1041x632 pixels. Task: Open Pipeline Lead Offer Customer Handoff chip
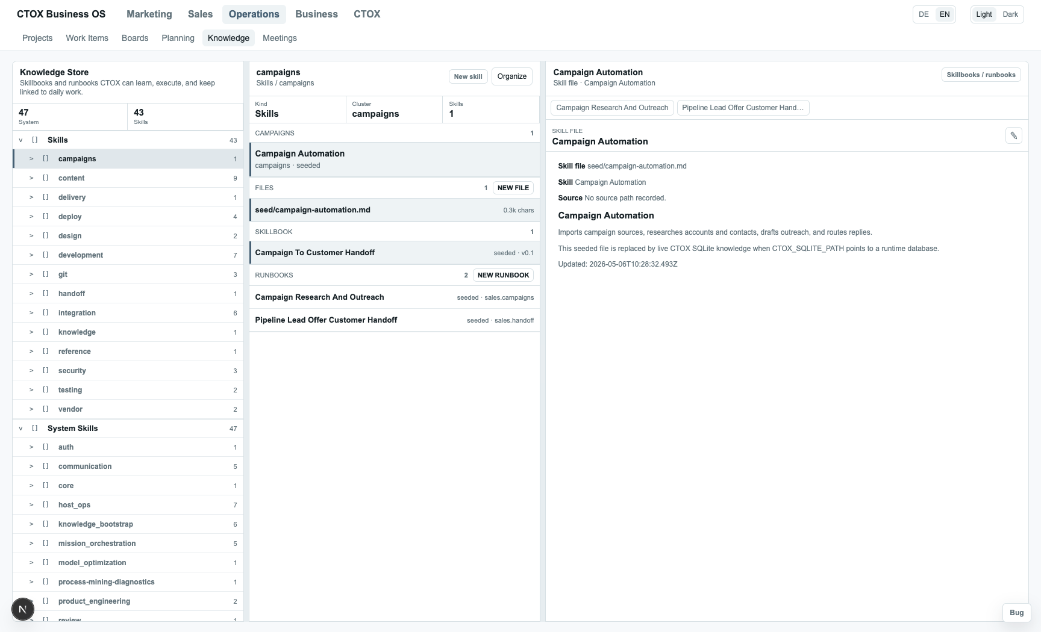pyautogui.click(x=743, y=108)
